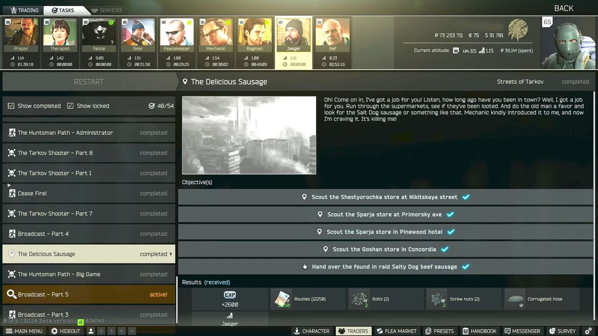This screenshot has width=598, height=336.
Task: Open the Therapist trader portrait
Action: tap(60, 33)
